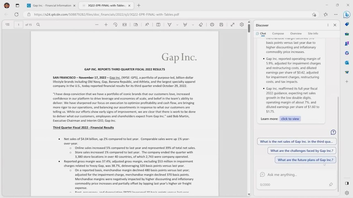The image size is (353, 198).
Task: Click the 'click to view' link
Action: [290, 119]
